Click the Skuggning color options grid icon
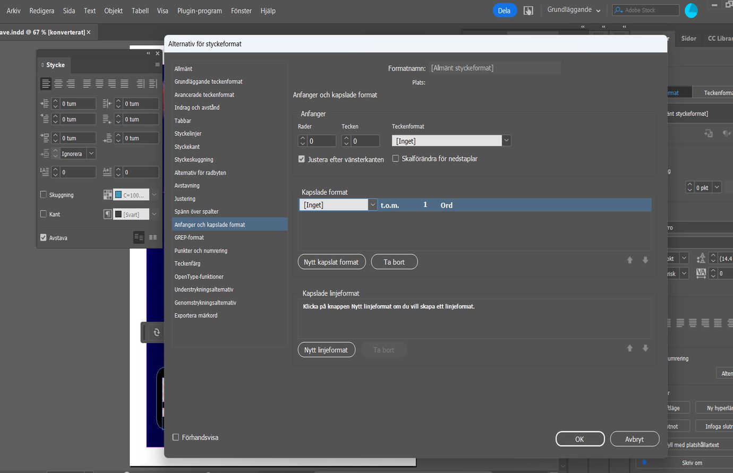 pos(108,195)
